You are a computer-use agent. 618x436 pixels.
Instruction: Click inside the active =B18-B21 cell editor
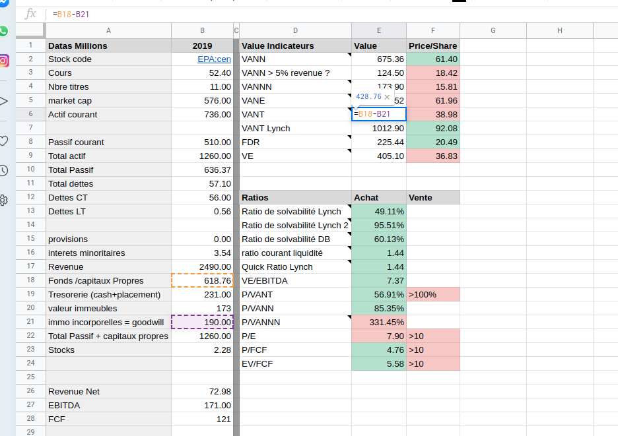378,115
